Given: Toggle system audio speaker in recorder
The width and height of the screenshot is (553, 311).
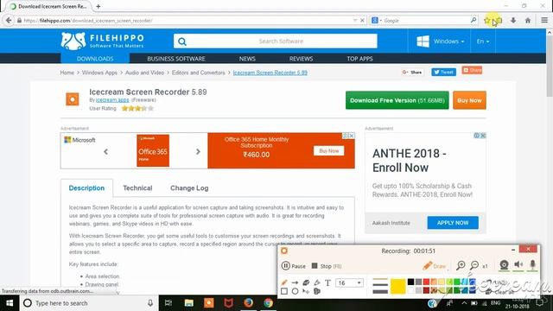Looking at the screenshot, I should point(518,265).
